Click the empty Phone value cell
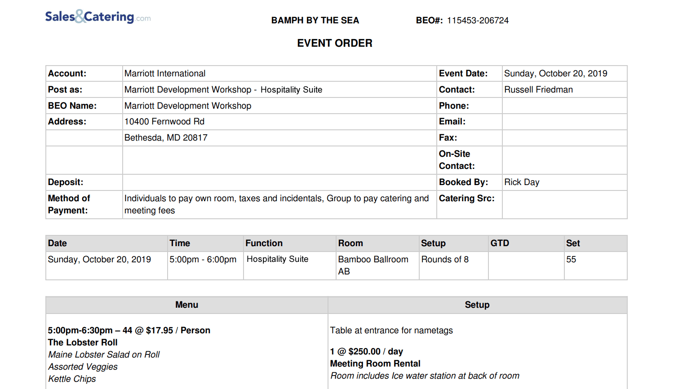 (x=564, y=106)
